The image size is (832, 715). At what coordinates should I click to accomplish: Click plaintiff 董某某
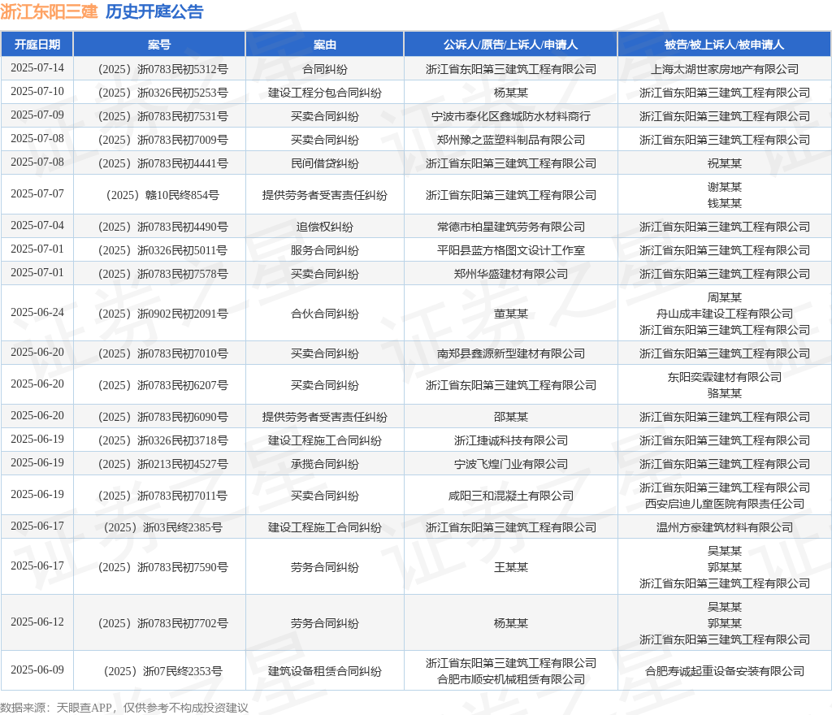510,314
